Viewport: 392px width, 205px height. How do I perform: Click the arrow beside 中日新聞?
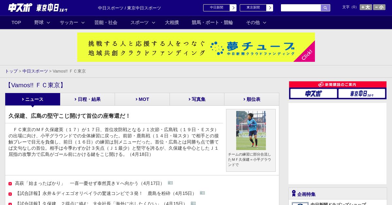pyautogui.click(x=233, y=8)
